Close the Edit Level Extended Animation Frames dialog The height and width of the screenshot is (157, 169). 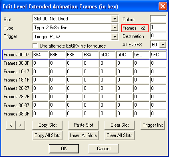coord(163,6)
